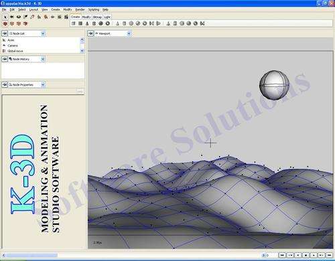Open the Scripting menu
Screen dimensions: 335x261
pos(94,9)
